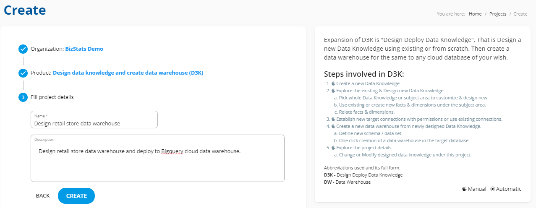Click the hand icon beside 'Establish new target connections'
Screen dimensions: 536x208
(x=333, y=119)
